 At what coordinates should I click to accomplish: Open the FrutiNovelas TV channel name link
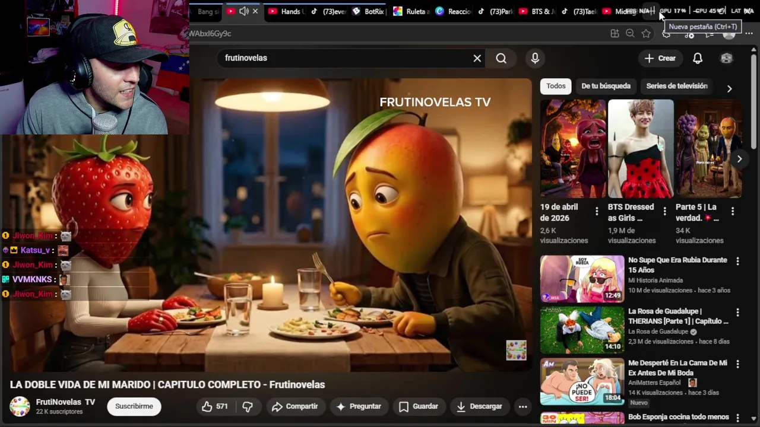tap(65, 402)
